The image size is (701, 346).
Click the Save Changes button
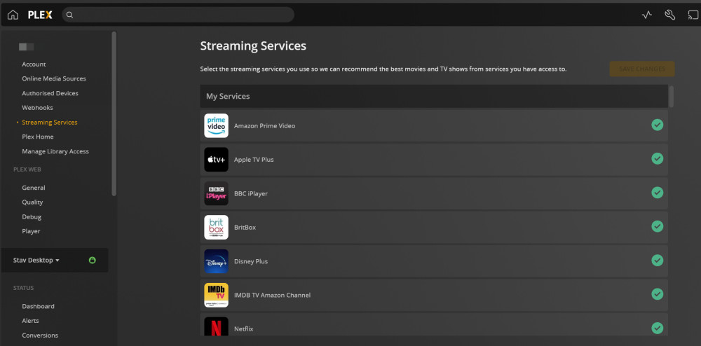[641, 69]
